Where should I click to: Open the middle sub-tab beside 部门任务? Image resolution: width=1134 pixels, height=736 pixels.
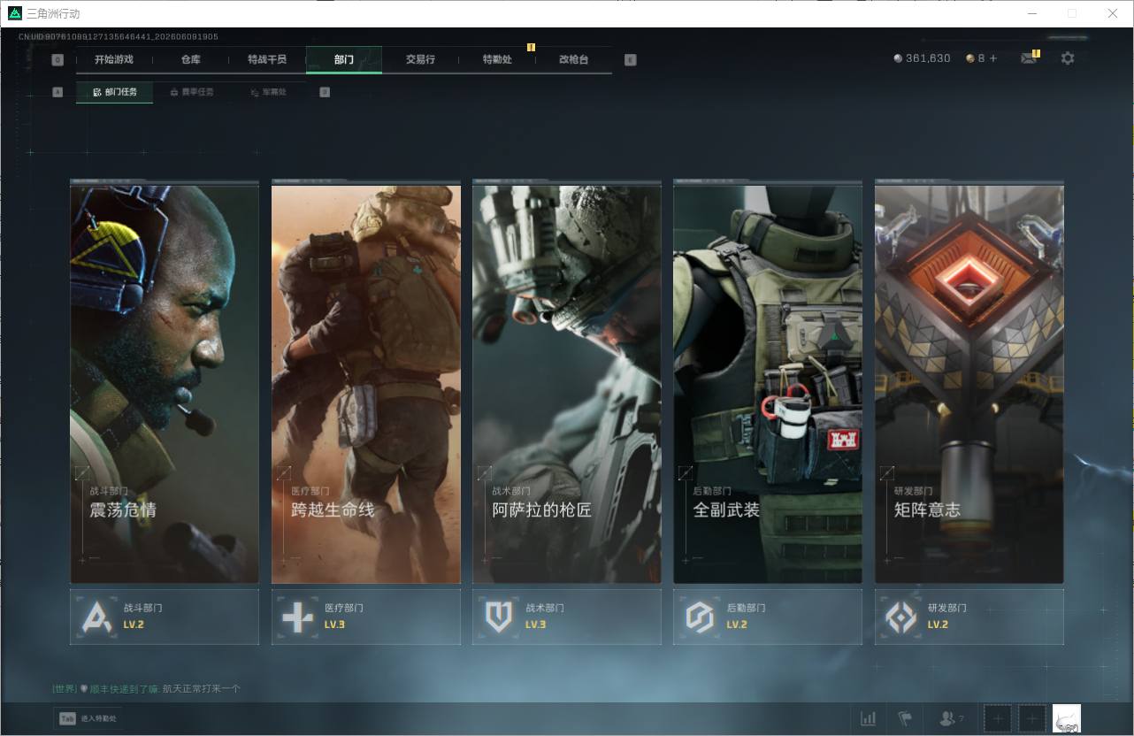191,92
